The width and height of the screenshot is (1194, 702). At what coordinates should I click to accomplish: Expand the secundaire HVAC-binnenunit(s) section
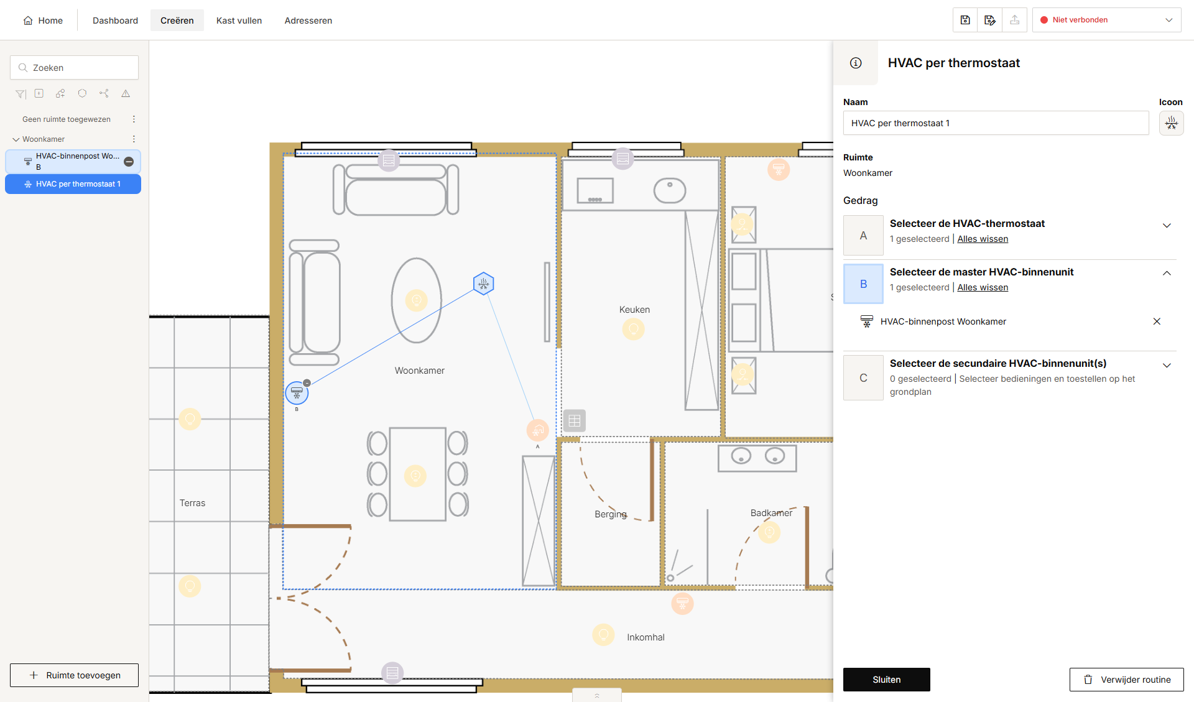1167,366
